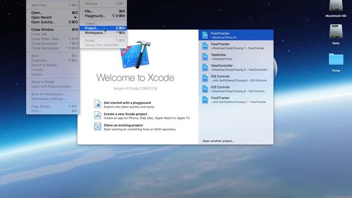352x198 pixels.
Task: Click the Xcode hammer app icon
Action: tap(136, 54)
